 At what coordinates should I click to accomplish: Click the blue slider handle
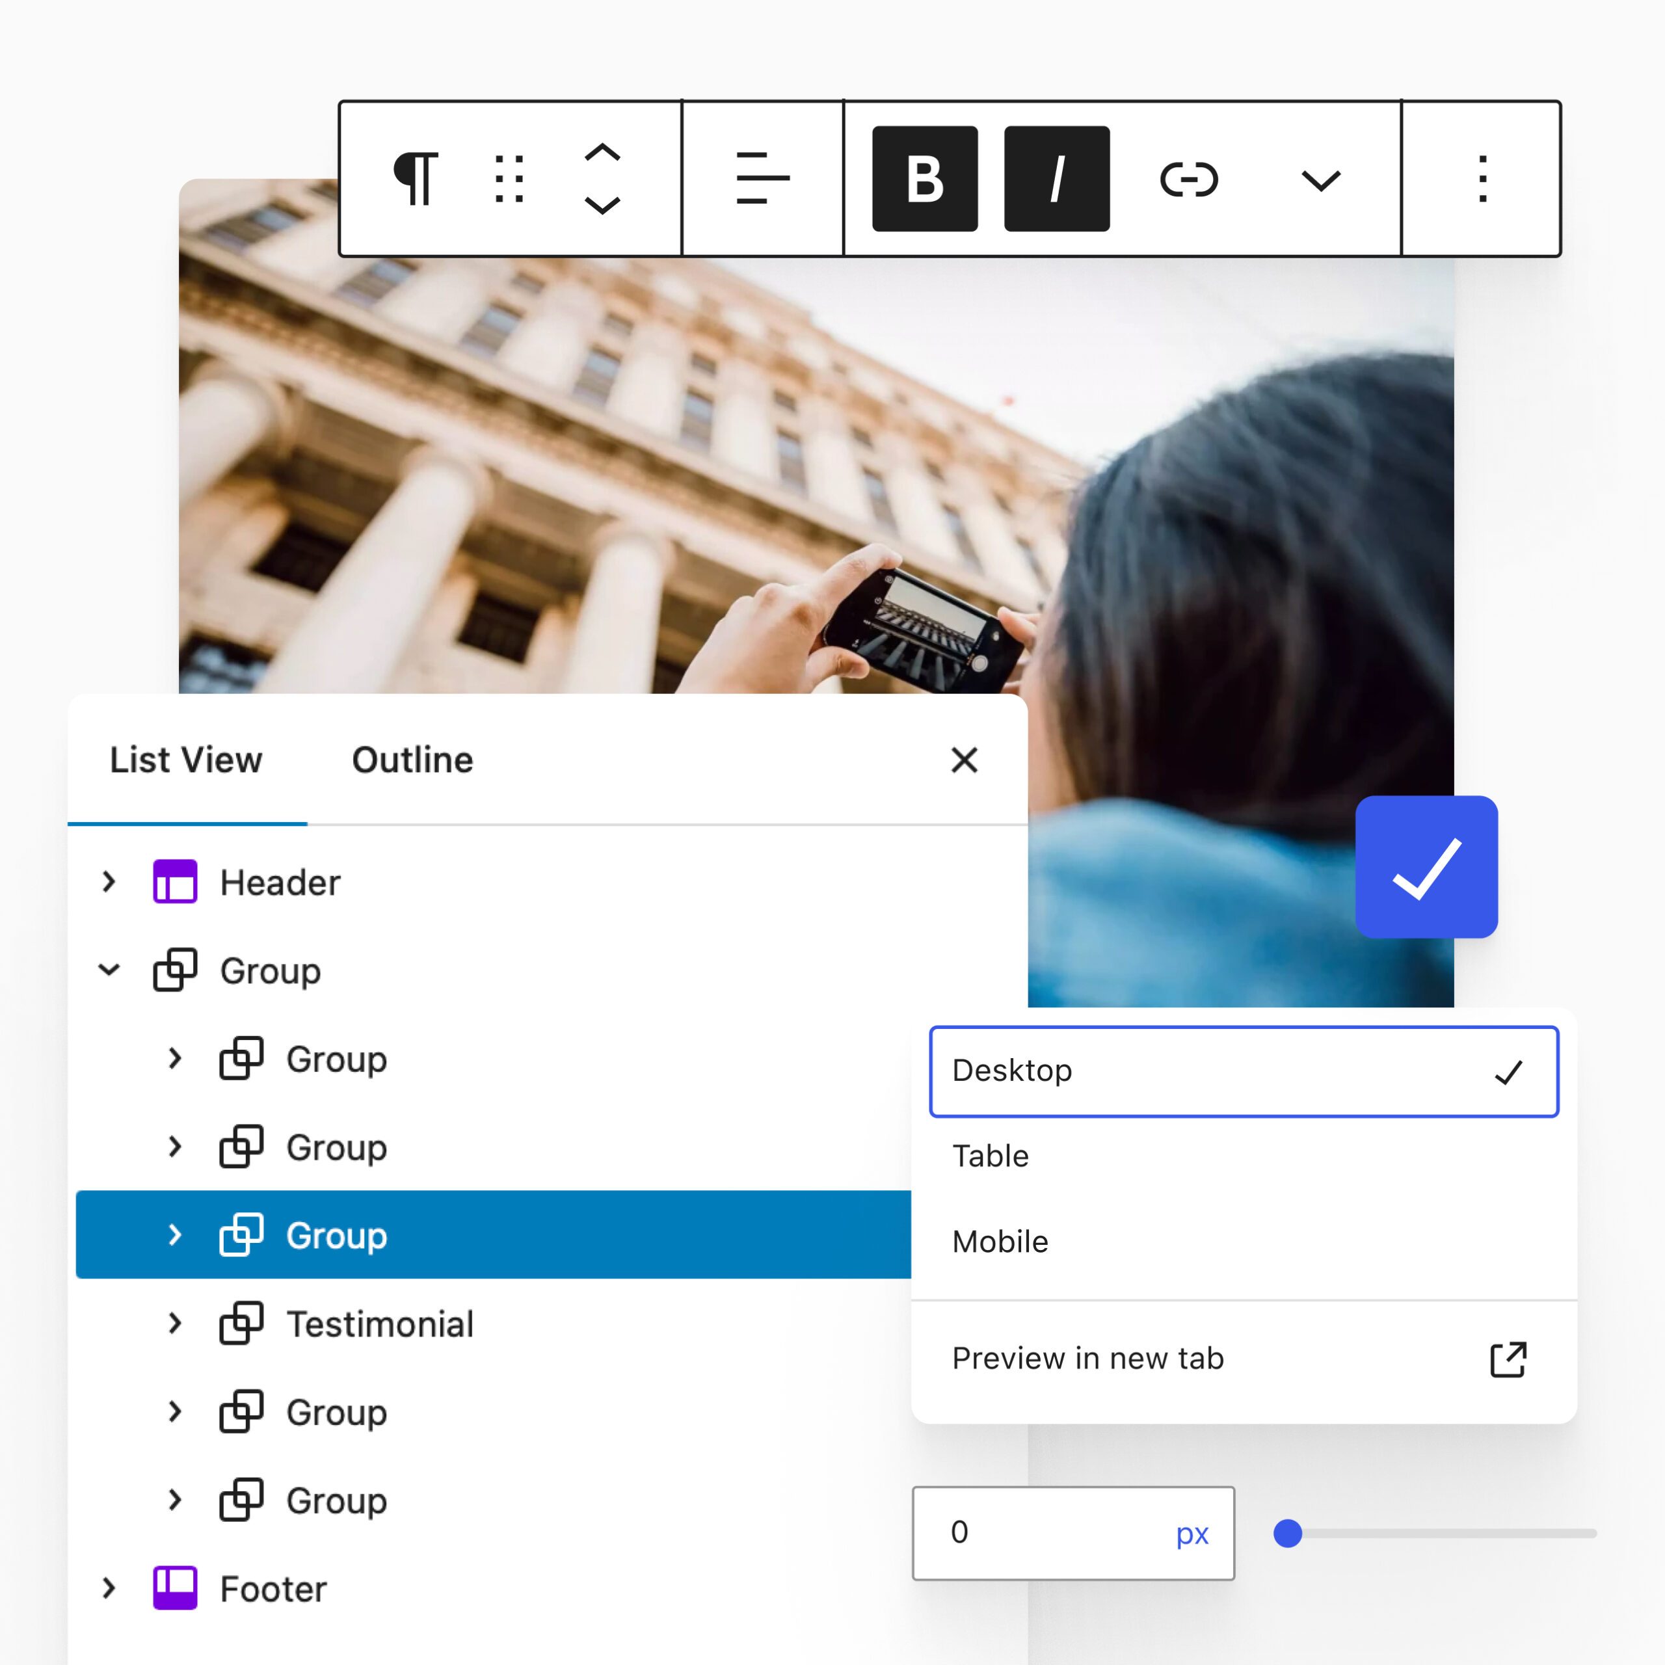click(x=1288, y=1533)
